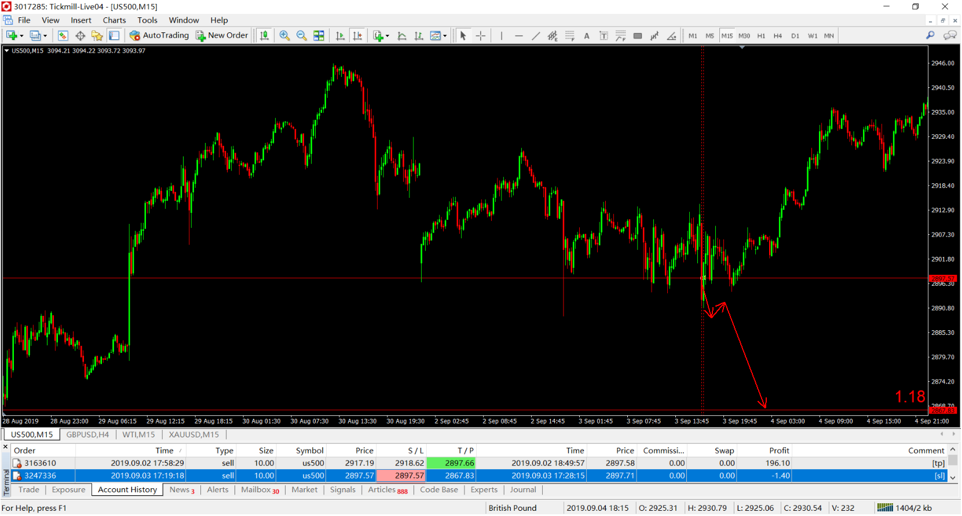The width and height of the screenshot is (962, 516).
Task: Select the horizontal line drawing tool
Action: 518,36
